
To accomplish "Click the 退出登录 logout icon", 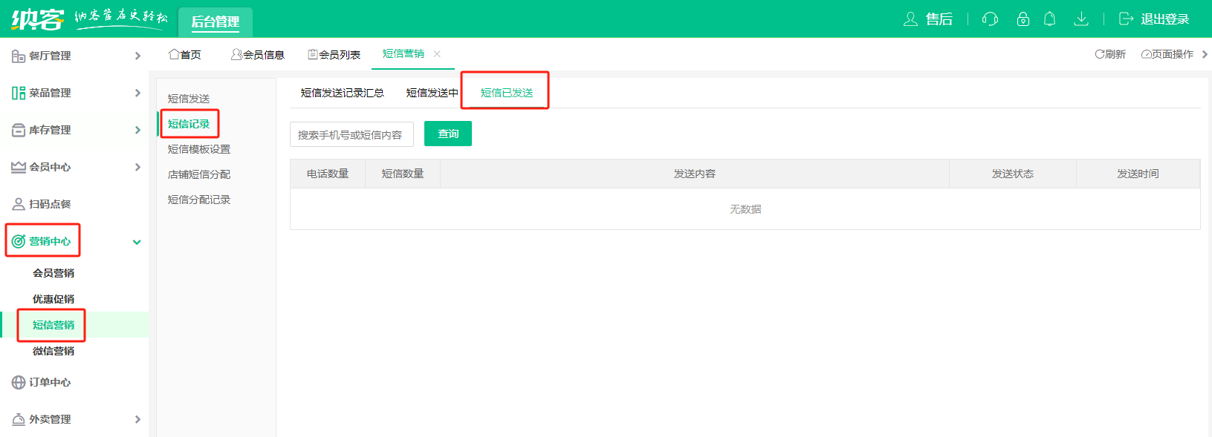I will tap(1126, 19).
